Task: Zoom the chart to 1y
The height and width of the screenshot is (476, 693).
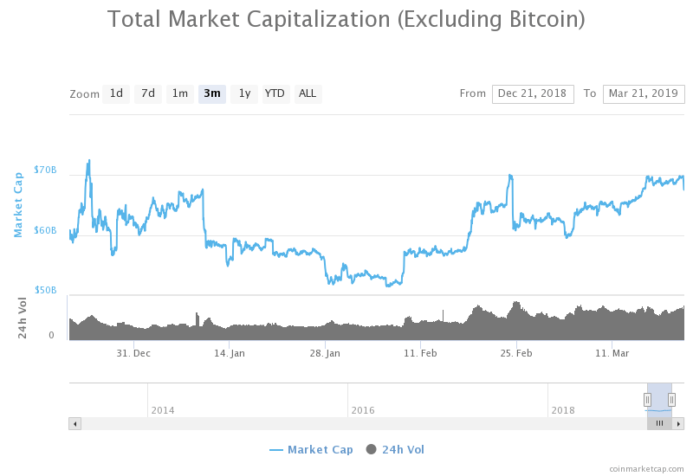Action: (244, 93)
